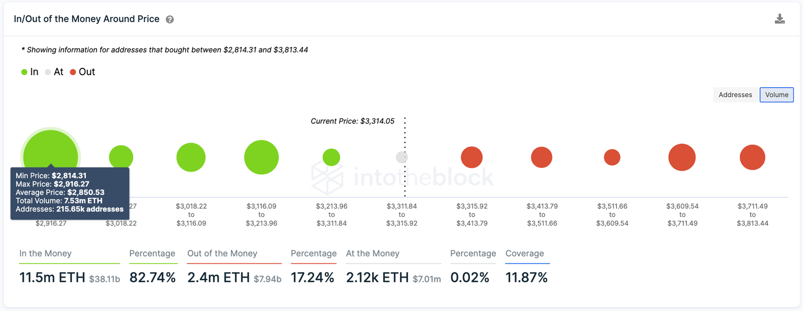Toggle the red Out legend item
803x311 pixels.
83,72
